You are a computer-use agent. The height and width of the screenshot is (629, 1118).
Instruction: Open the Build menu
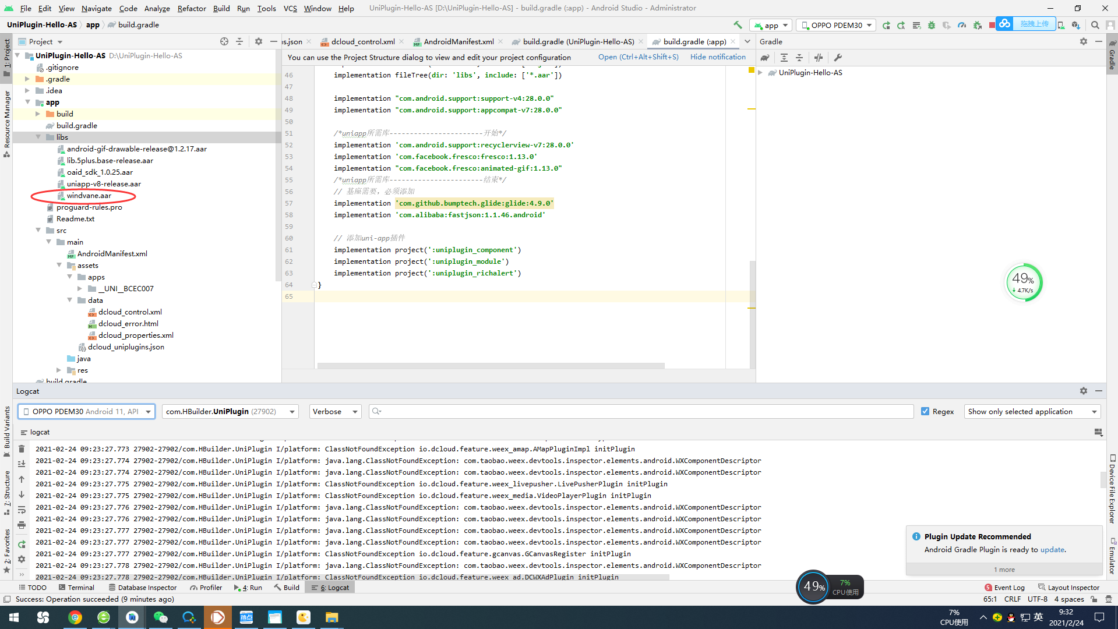tap(221, 8)
